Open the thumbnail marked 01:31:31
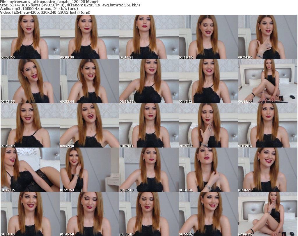 click(208, 170)
